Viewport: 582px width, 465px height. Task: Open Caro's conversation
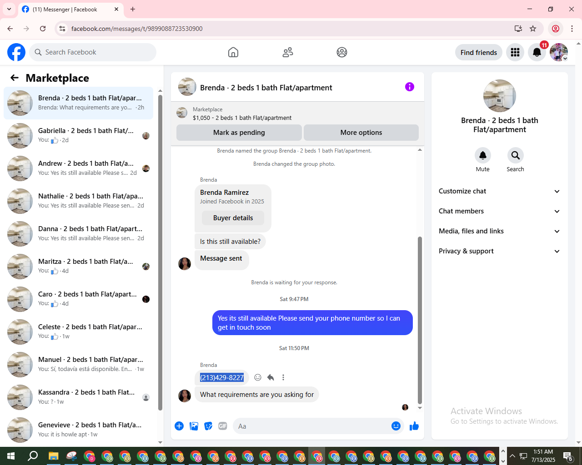[79, 299]
